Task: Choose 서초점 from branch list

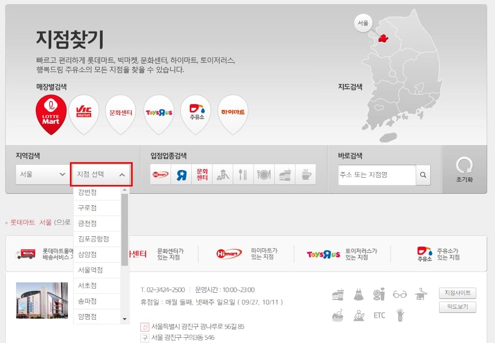Action: point(97,285)
